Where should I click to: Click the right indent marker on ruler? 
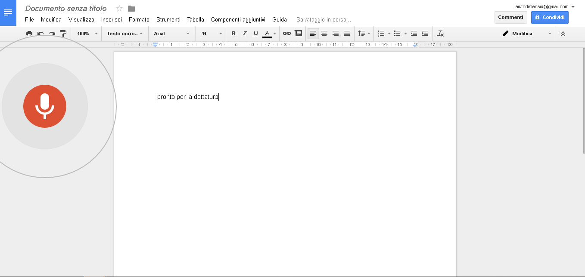(415, 45)
